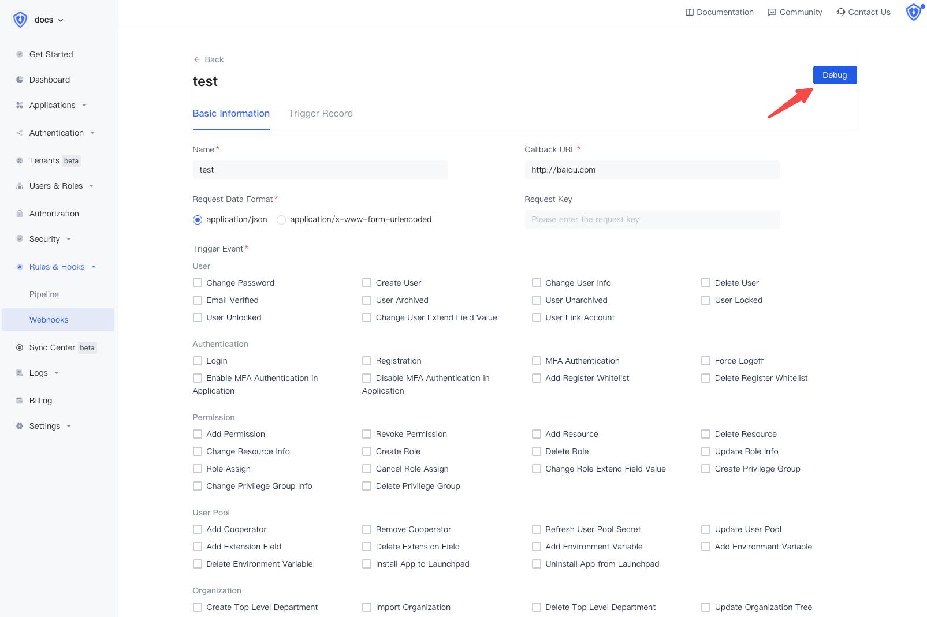Go back using the Back link
The height and width of the screenshot is (617, 927).
pyautogui.click(x=209, y=59)
